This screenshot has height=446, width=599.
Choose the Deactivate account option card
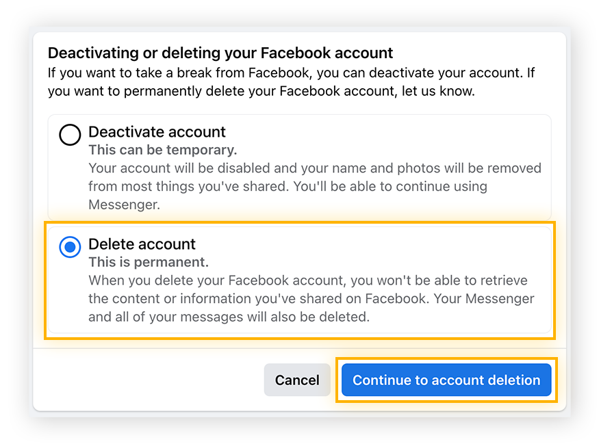[299, 168]
